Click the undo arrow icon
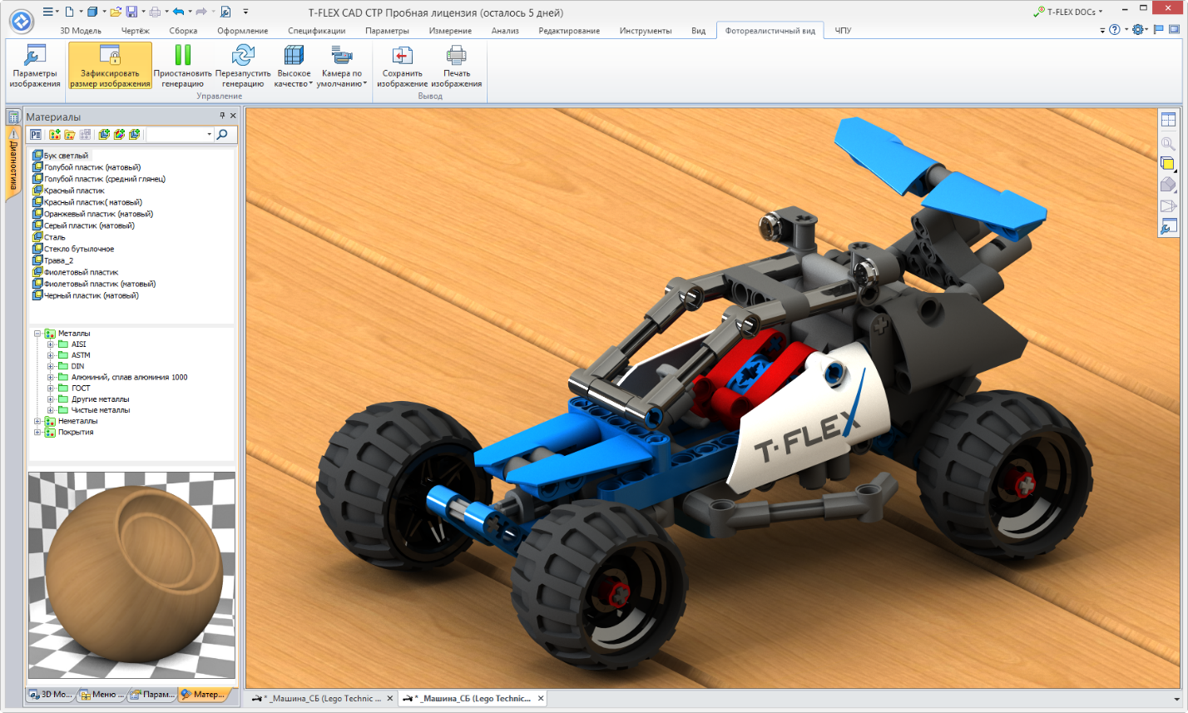Image resolution: width=1188 pixels, height=713 pixels. 177,12
